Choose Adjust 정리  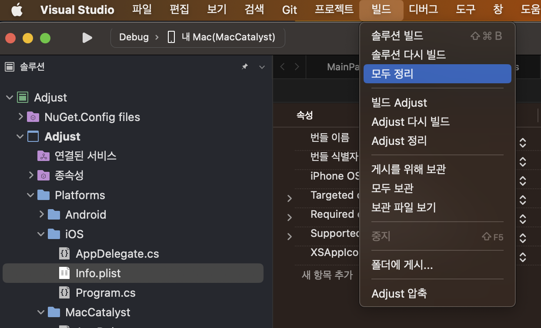tap(437, 141)
